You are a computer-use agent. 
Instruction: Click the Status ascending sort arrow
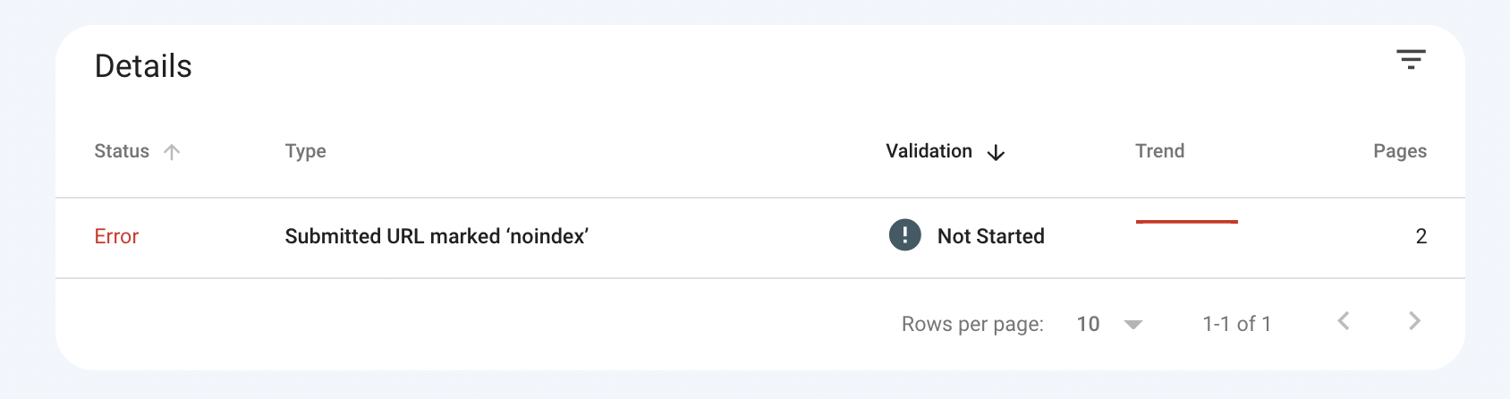tap(172, 152)
